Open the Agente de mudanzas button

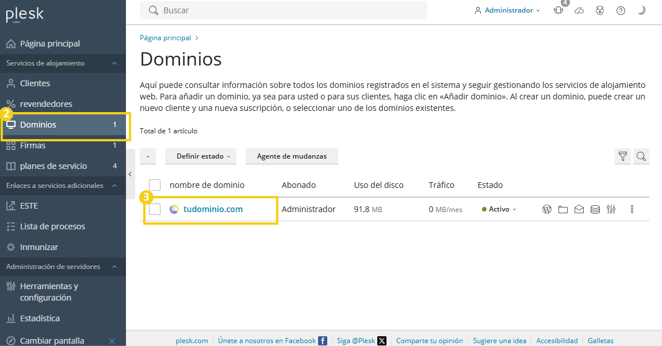(292, 156)
